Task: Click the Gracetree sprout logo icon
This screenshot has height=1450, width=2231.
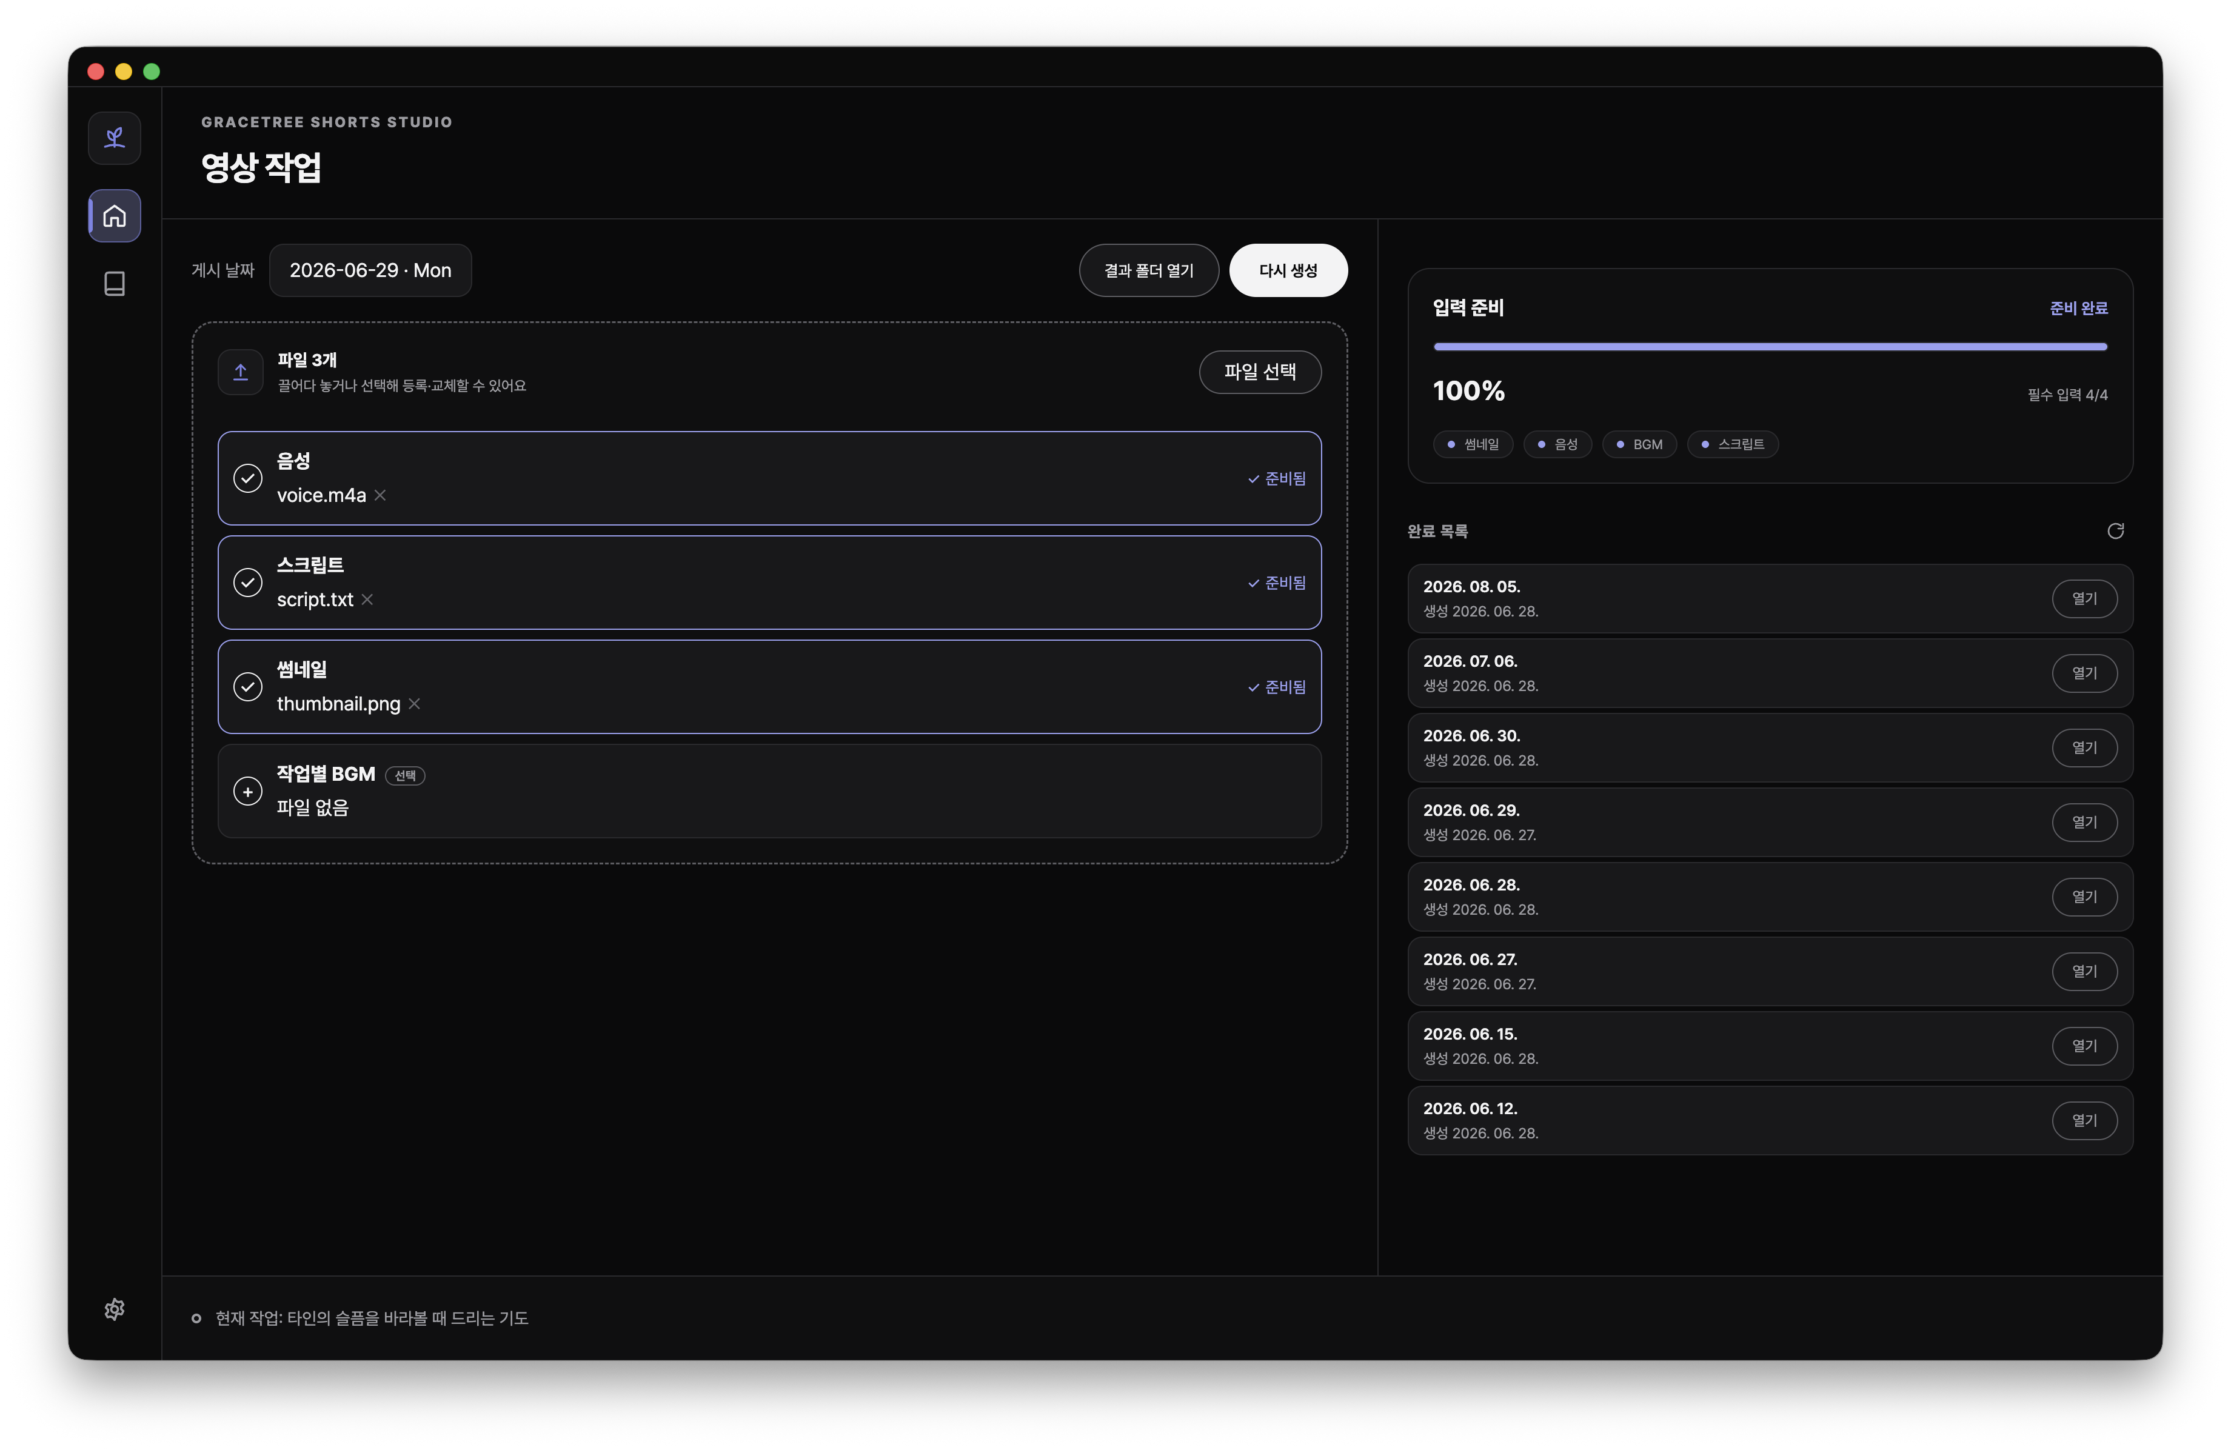Action: (x=115, y=138)
